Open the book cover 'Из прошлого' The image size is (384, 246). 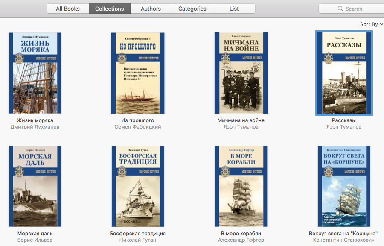coord(137,73)
